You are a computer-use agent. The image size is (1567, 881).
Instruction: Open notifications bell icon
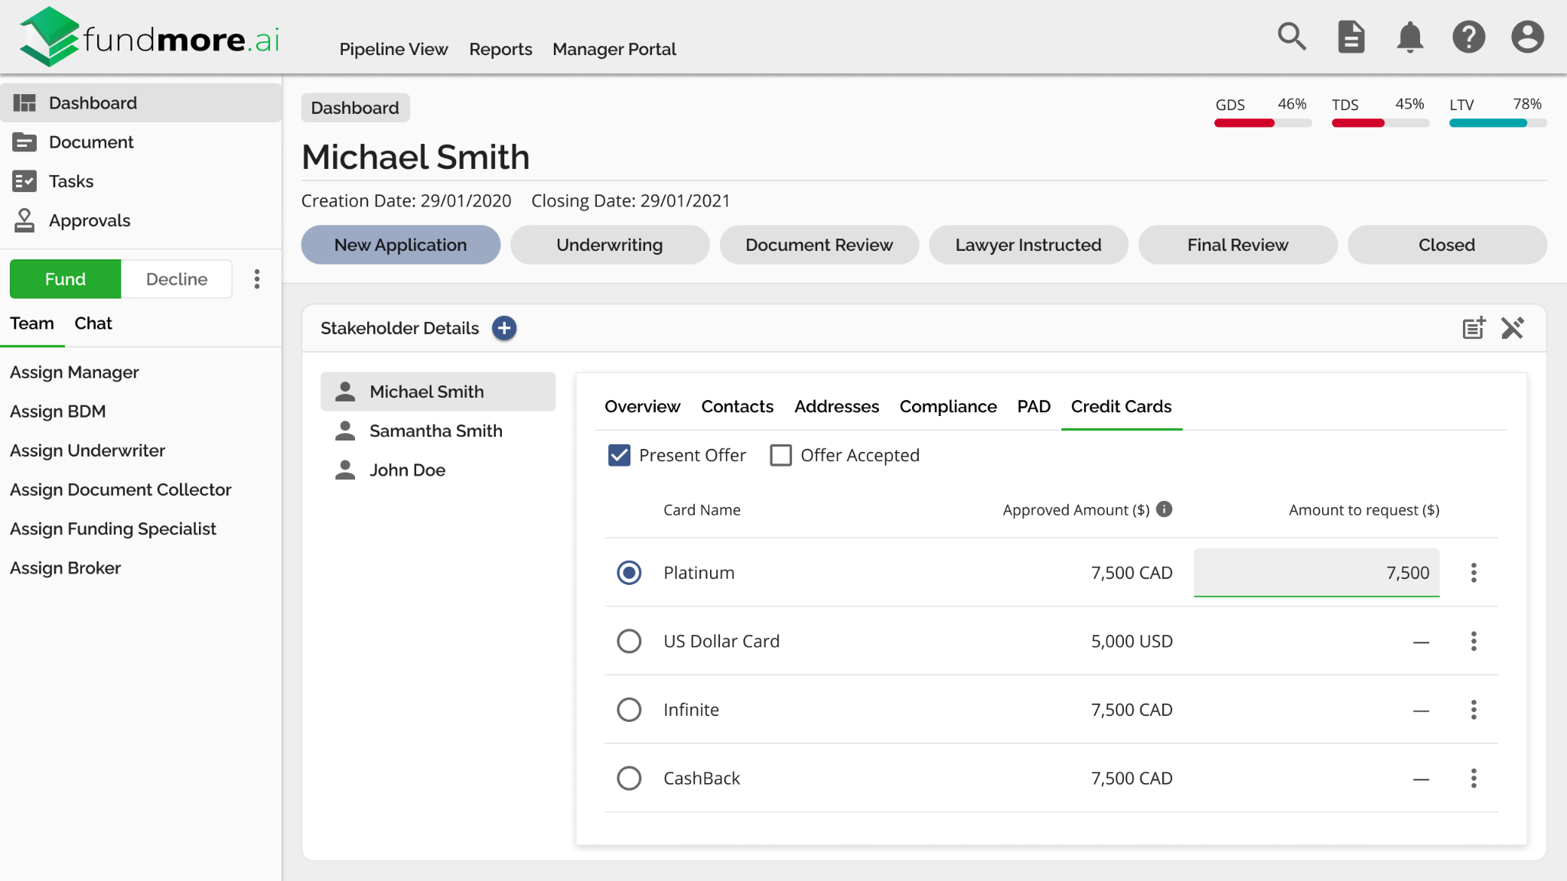click(x=1409, y=37)
